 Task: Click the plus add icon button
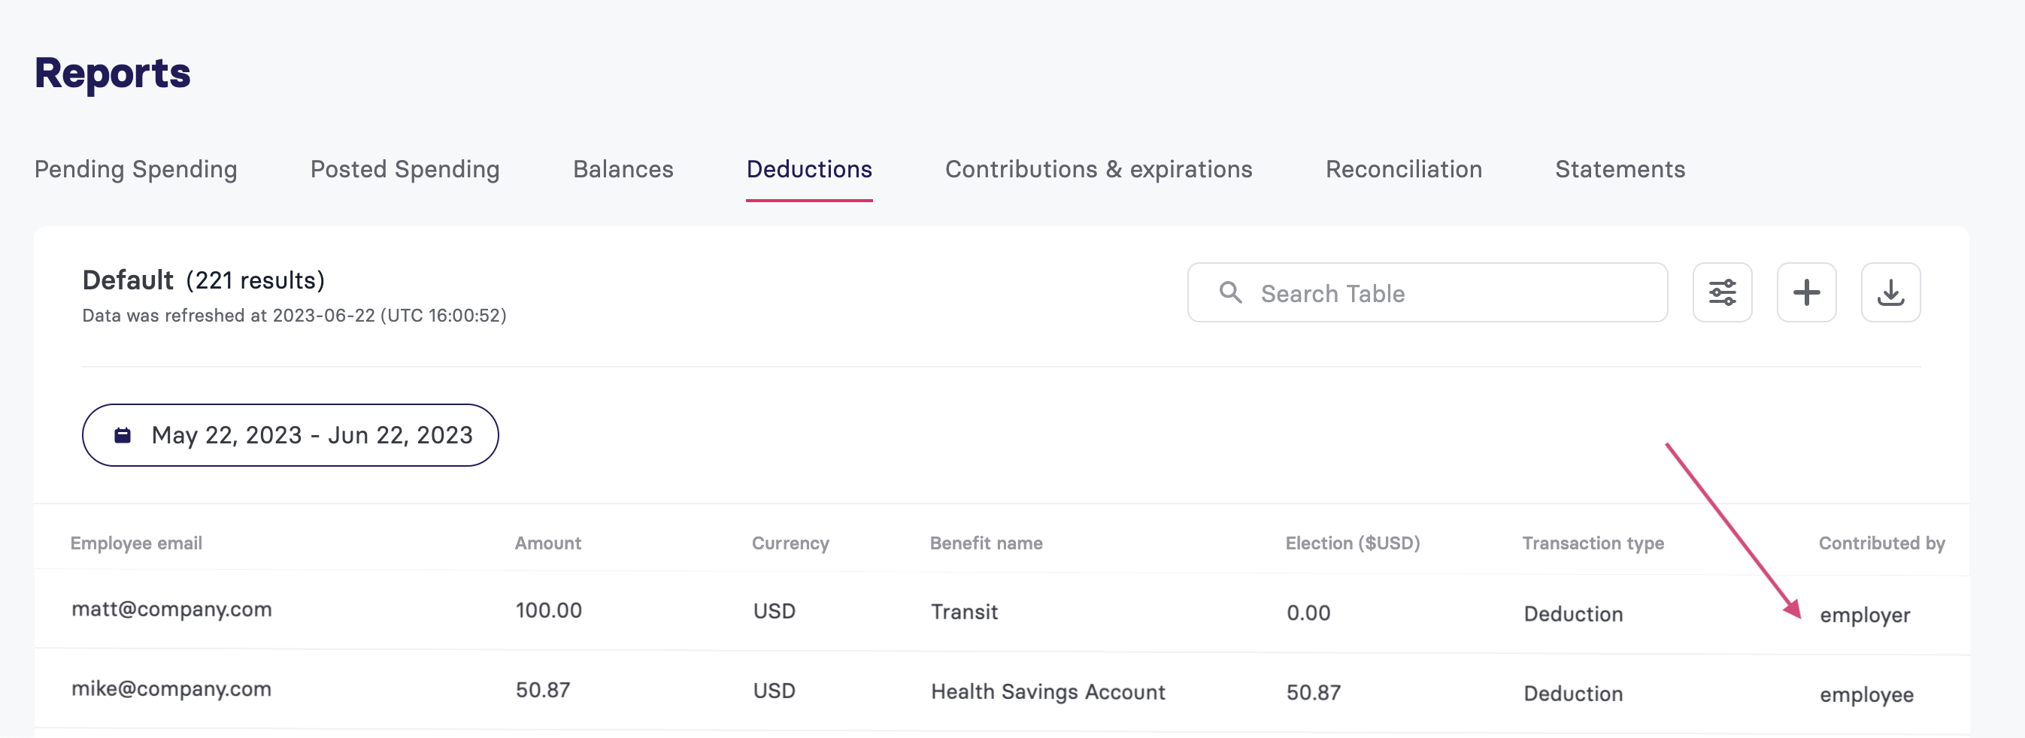click(1805, 292)
